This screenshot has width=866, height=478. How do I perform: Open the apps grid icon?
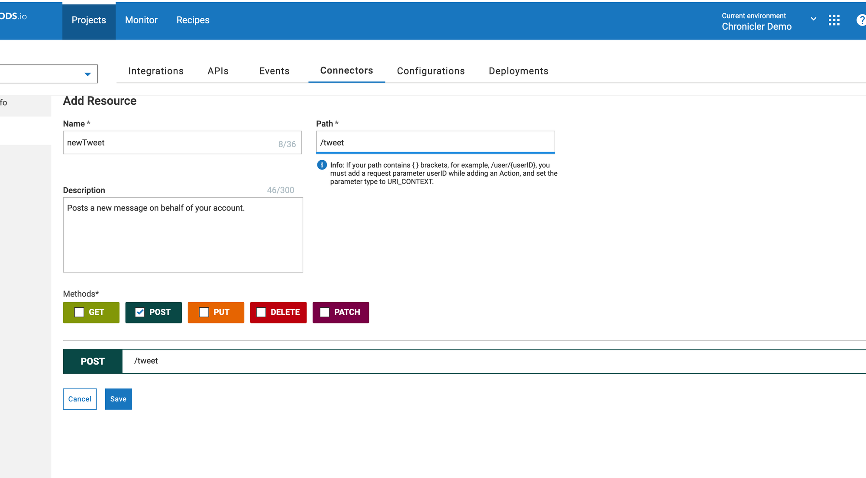tap(834, 20)
